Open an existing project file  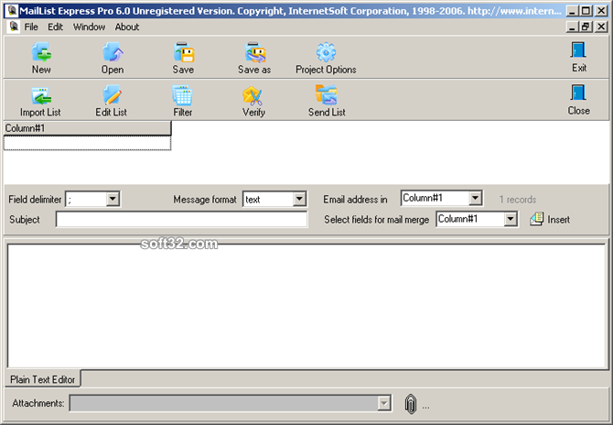pos(113,58)
